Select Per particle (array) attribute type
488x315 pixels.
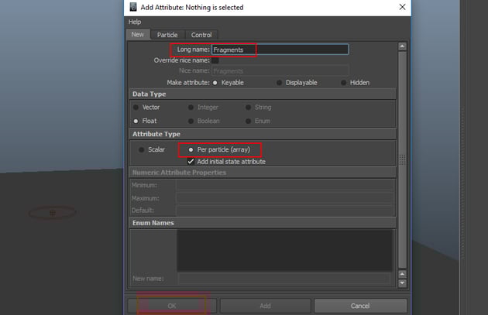(191, 149)
